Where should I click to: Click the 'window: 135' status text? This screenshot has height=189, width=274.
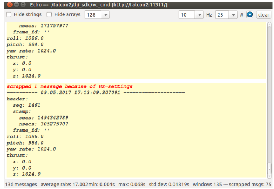click(207, 184)
